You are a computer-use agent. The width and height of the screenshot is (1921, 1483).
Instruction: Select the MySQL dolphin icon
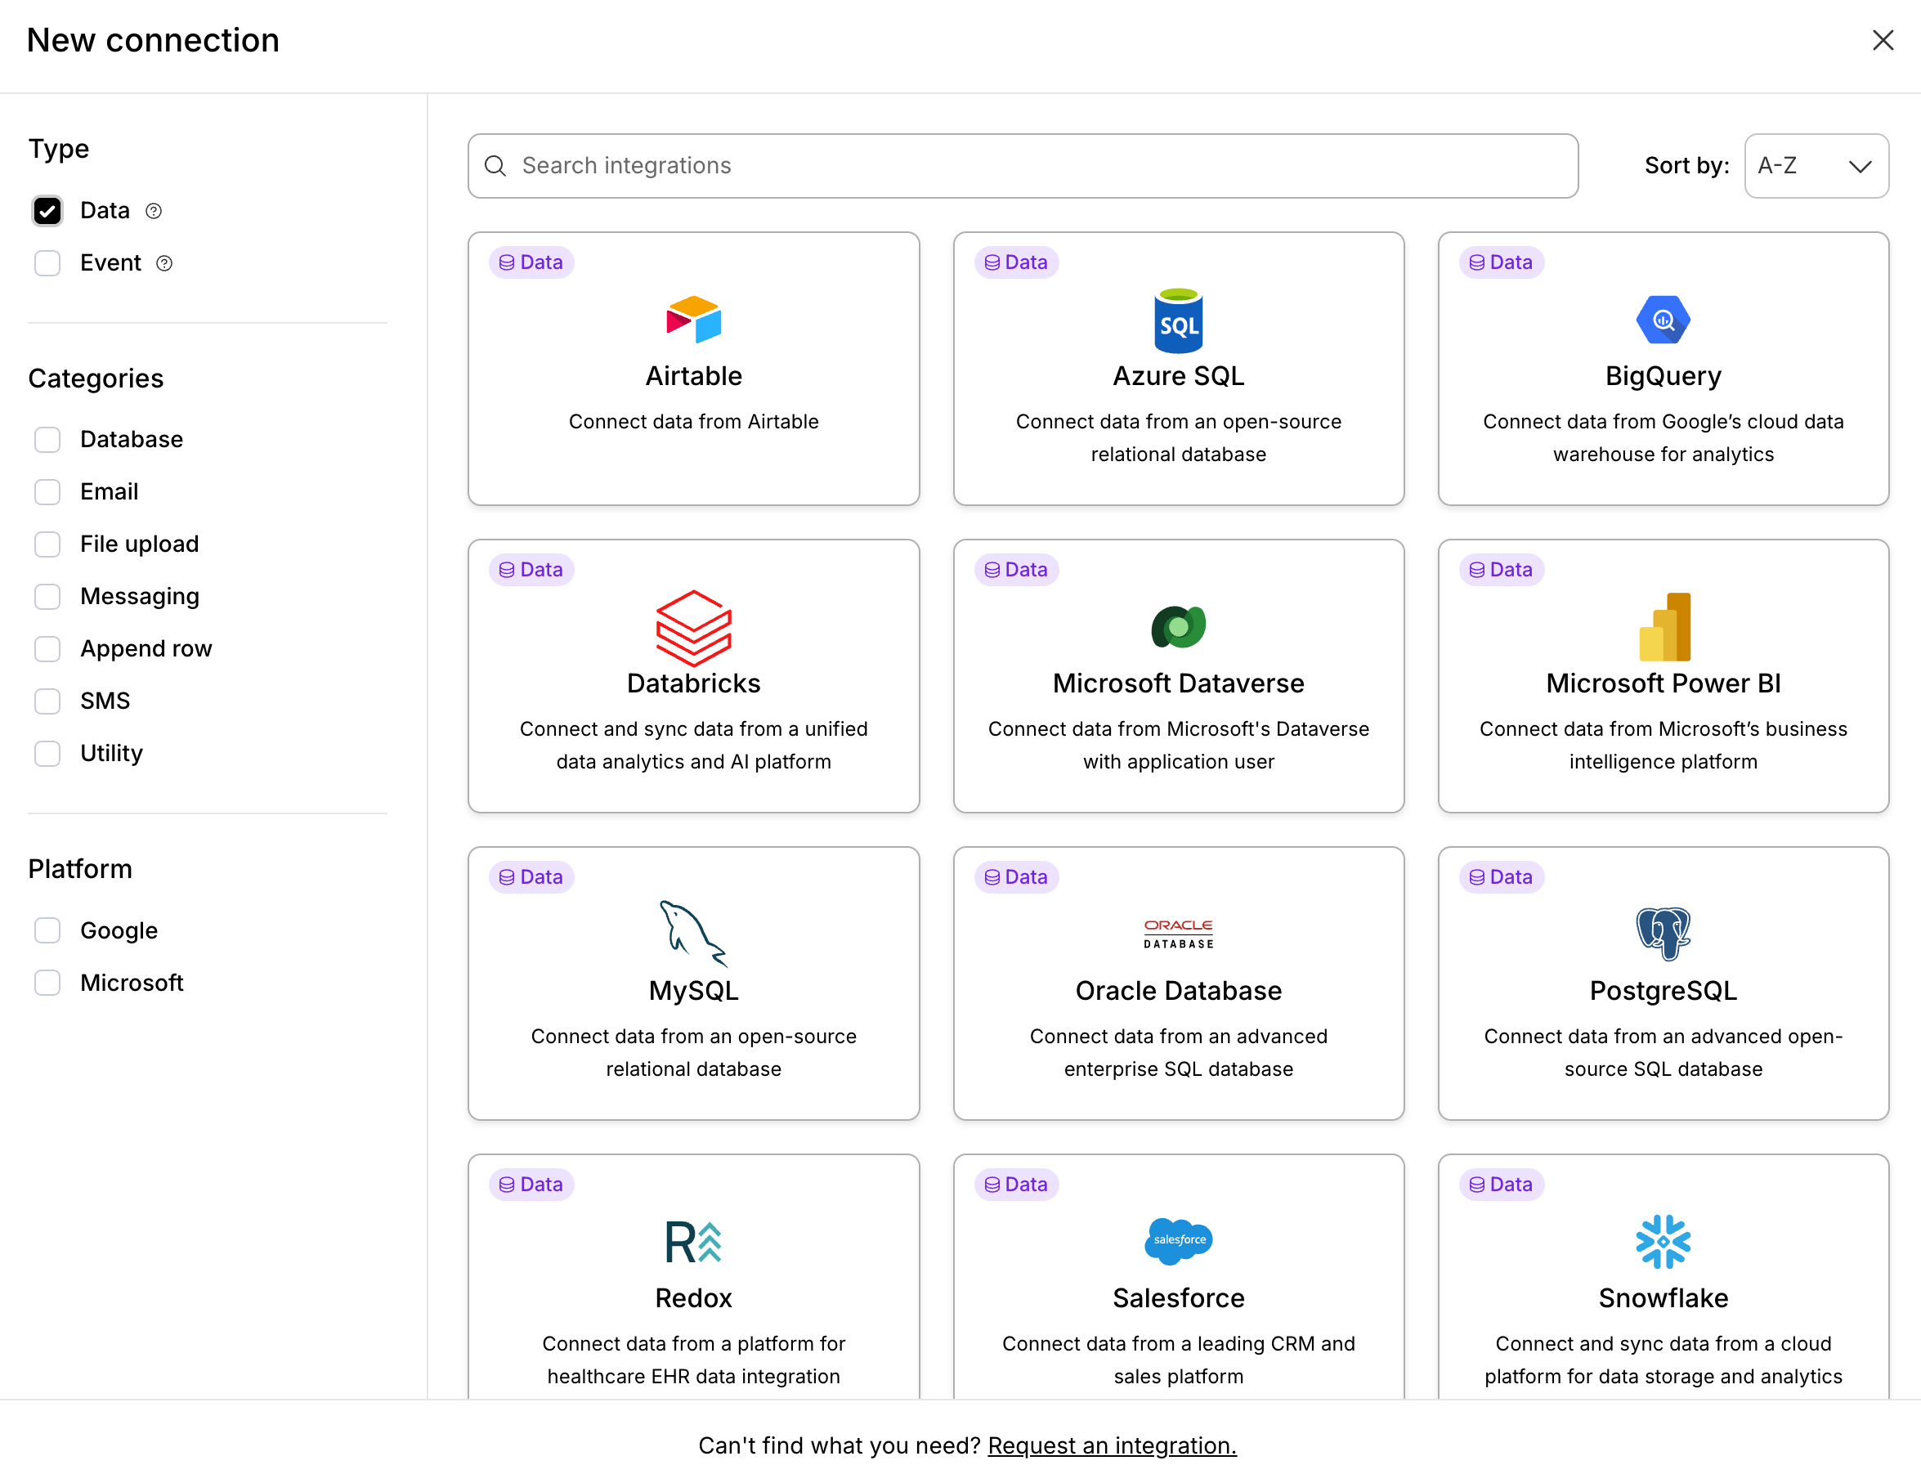692,934
